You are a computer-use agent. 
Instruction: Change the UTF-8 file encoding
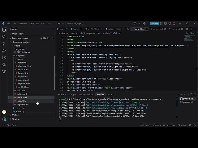coord(166,125)
